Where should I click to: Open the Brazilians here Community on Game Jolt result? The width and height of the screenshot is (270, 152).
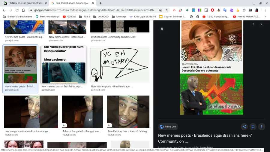click(x=113, y=37)
